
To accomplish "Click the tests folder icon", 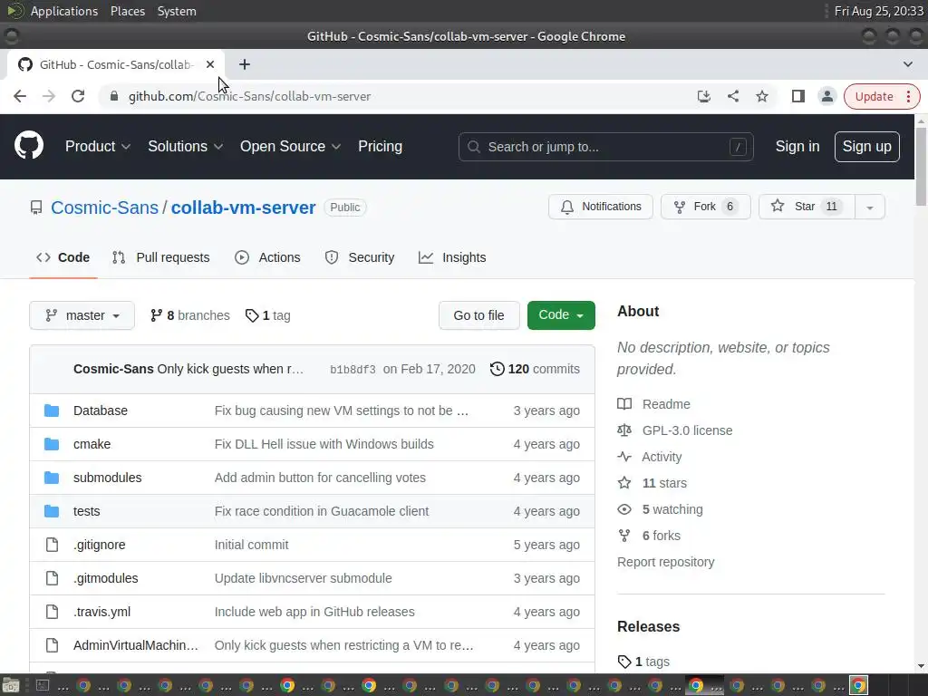I will pyautogui.click(x=52, y=511).
